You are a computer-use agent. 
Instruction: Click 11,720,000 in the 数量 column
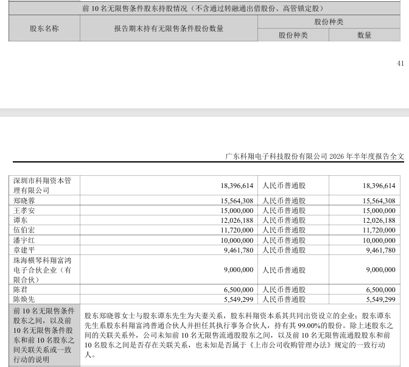pyautogui.click(x=379, y=230)
